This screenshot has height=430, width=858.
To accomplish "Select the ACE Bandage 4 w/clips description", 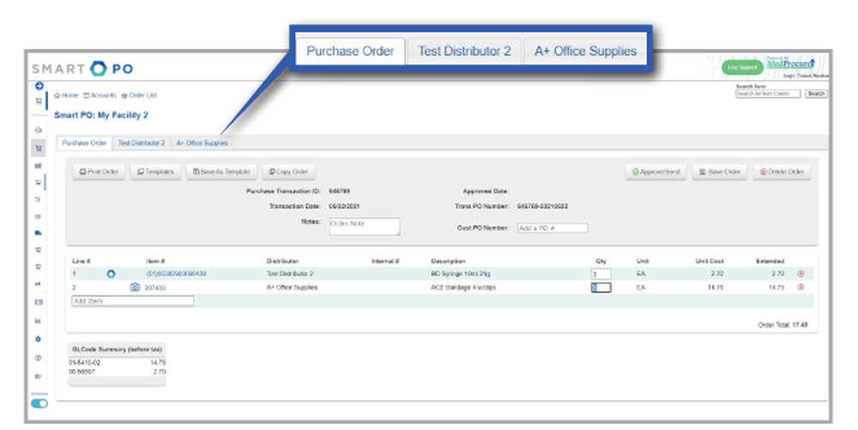I will coord(463,288).
